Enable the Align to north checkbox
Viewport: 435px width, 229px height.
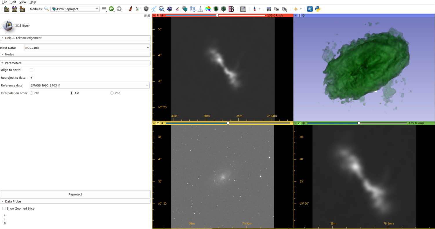click(x=31, y=70)
